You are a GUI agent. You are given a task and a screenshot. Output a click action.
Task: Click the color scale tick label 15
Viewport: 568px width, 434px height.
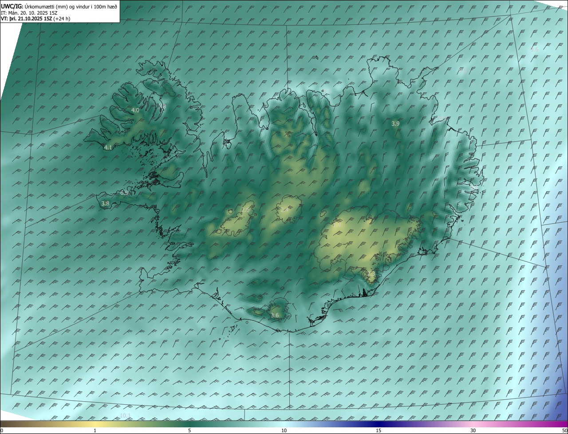click(x=379, y=430)
